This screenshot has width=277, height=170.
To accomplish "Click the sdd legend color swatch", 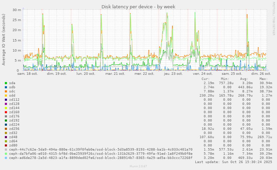I will coord(6,96).
